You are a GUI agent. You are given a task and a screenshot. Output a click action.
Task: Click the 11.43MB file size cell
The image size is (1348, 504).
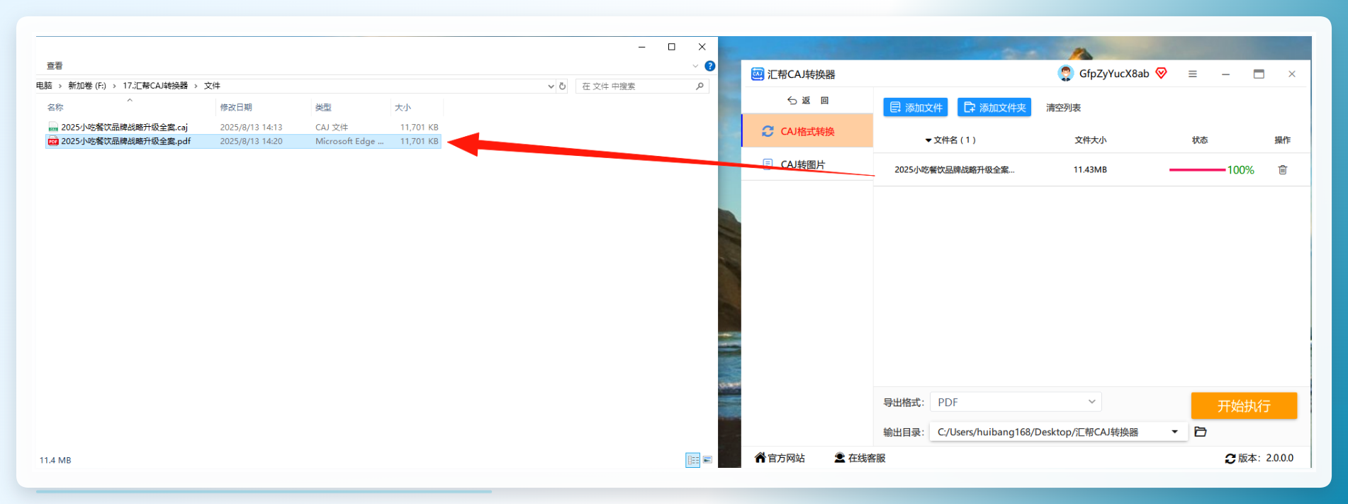click(x=1090, y=170)
